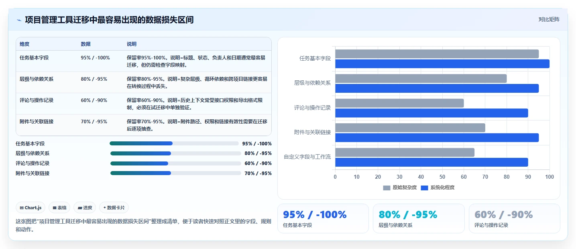Select the 数据 column header
Screen dimensions: 576x249
click(85, 44)
